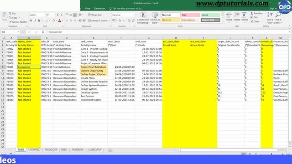The height and width of the screenshot is (164, 292).
Task: Activate the Format Painter brush
Action: [x=10, y=22]
